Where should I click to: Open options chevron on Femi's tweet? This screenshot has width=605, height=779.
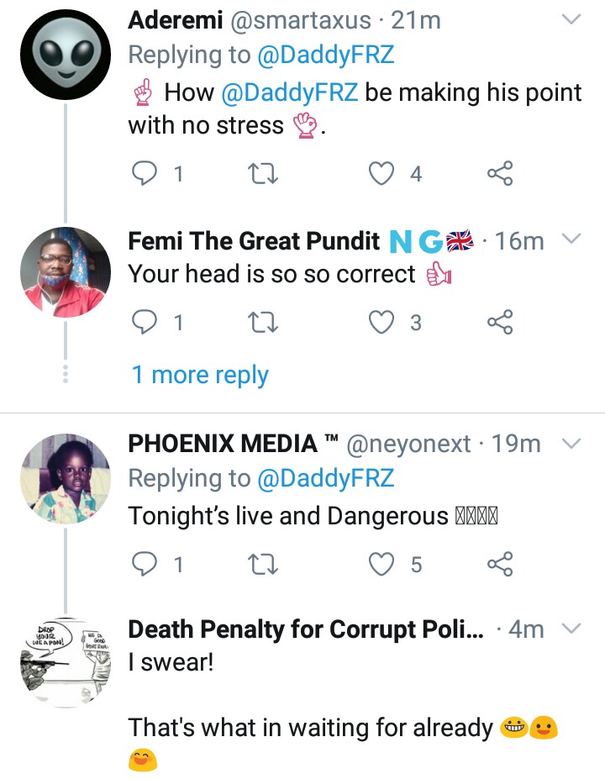click(571, 240)
